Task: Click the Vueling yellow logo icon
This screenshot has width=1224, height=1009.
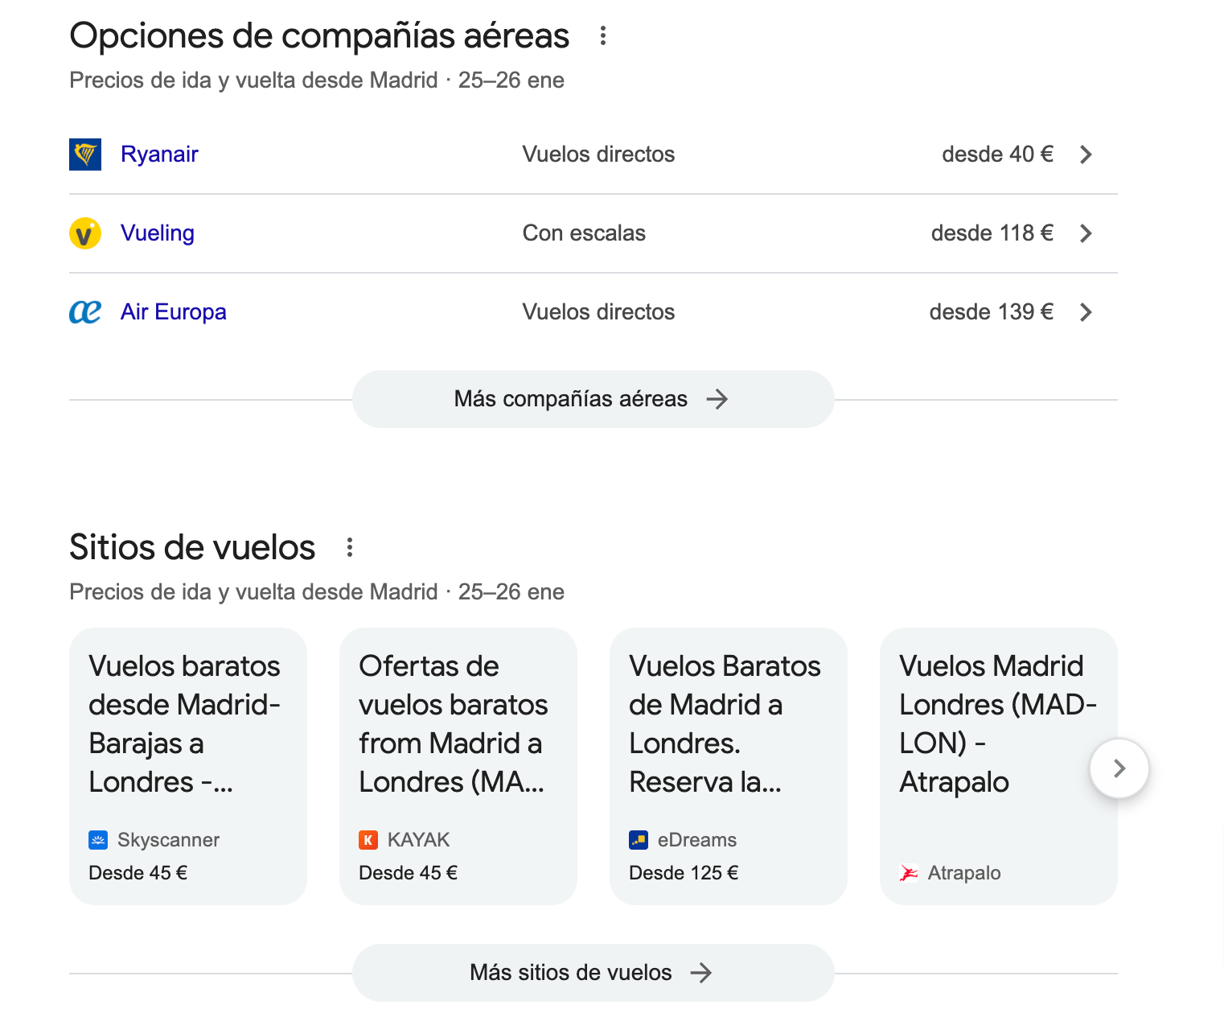Action: 85,233
